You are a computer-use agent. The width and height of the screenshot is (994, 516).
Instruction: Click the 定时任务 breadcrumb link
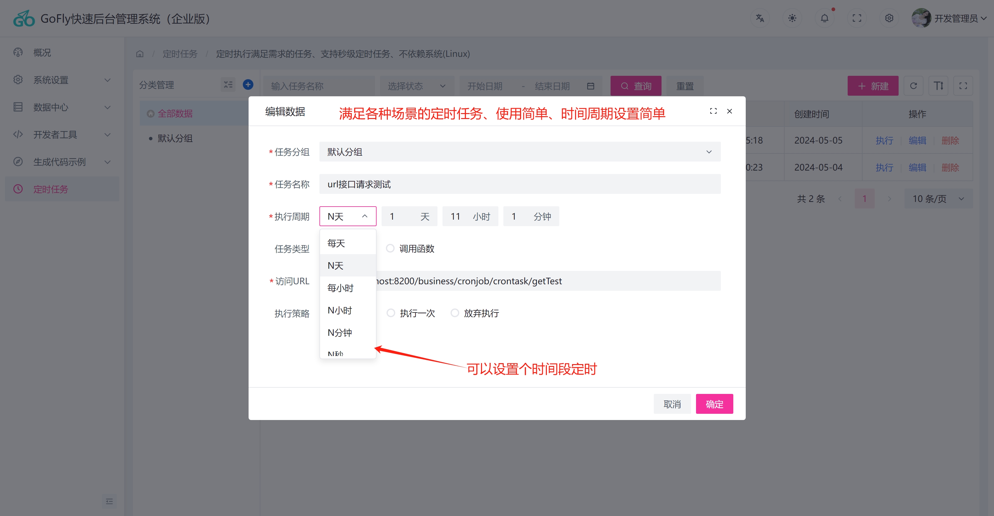pos(180,54)
